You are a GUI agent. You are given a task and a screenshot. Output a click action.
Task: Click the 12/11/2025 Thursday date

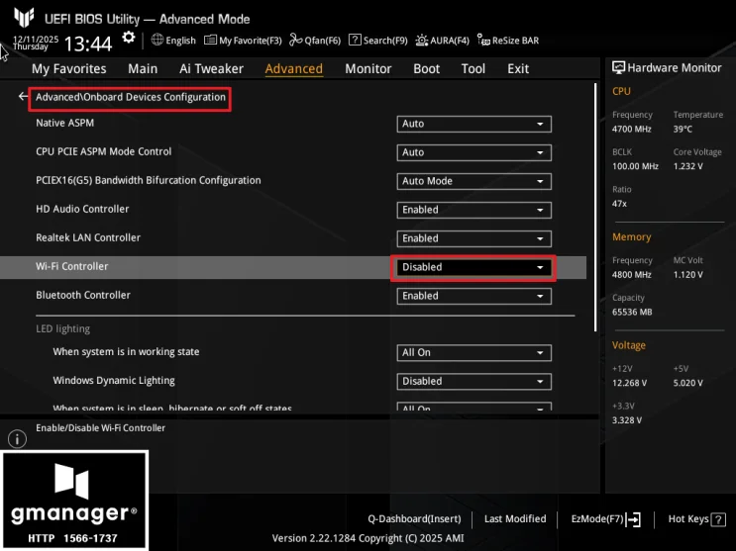pos(36,43)
